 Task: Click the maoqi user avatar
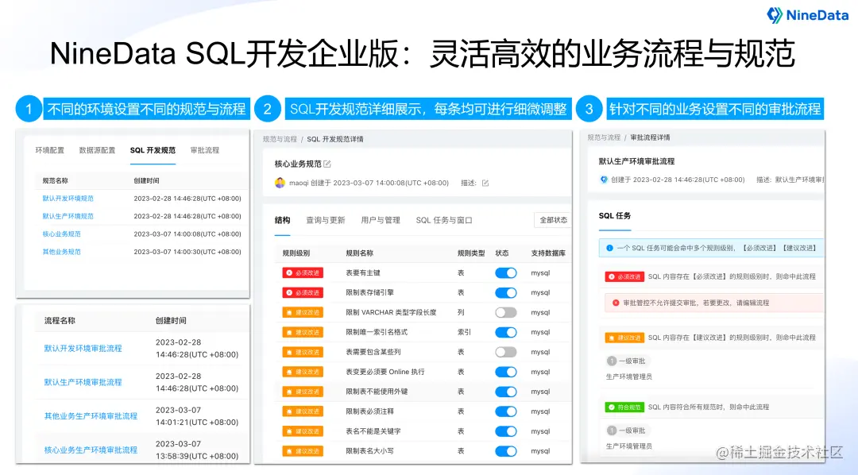[x=280, y=183]
